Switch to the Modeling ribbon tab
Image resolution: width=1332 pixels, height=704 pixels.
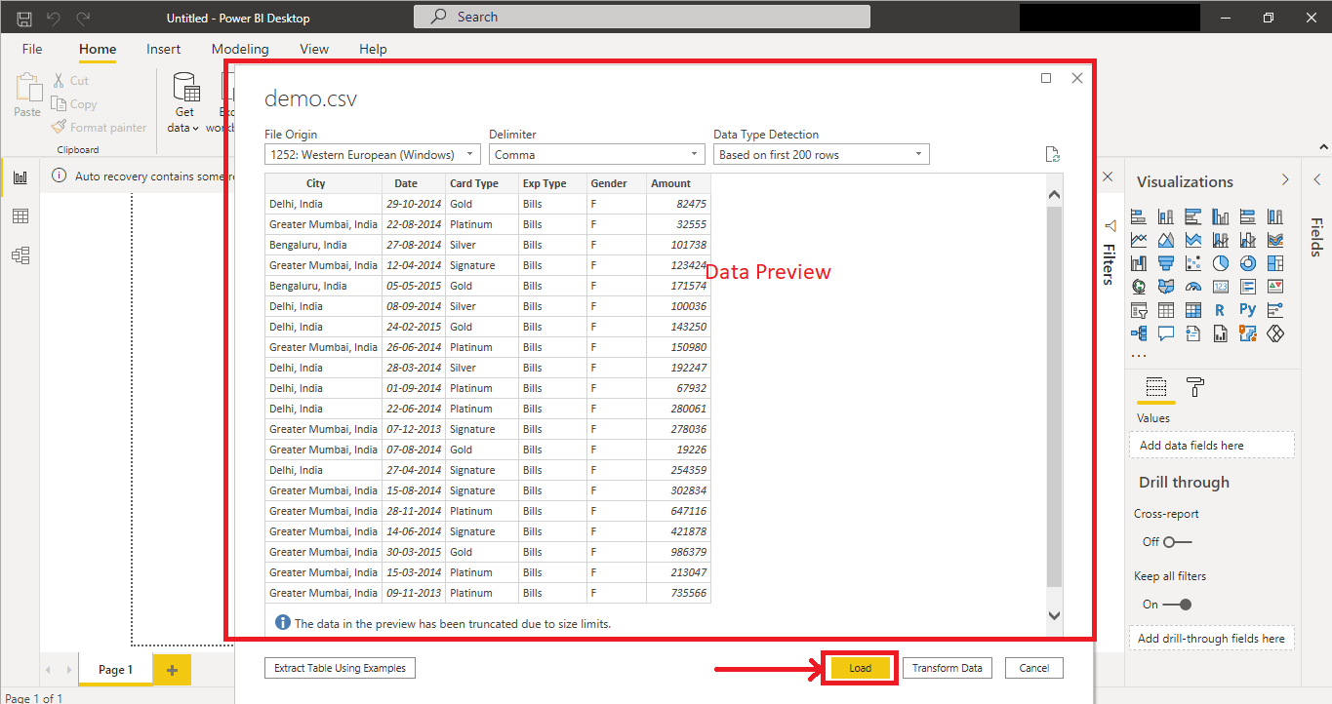[240, 49]
